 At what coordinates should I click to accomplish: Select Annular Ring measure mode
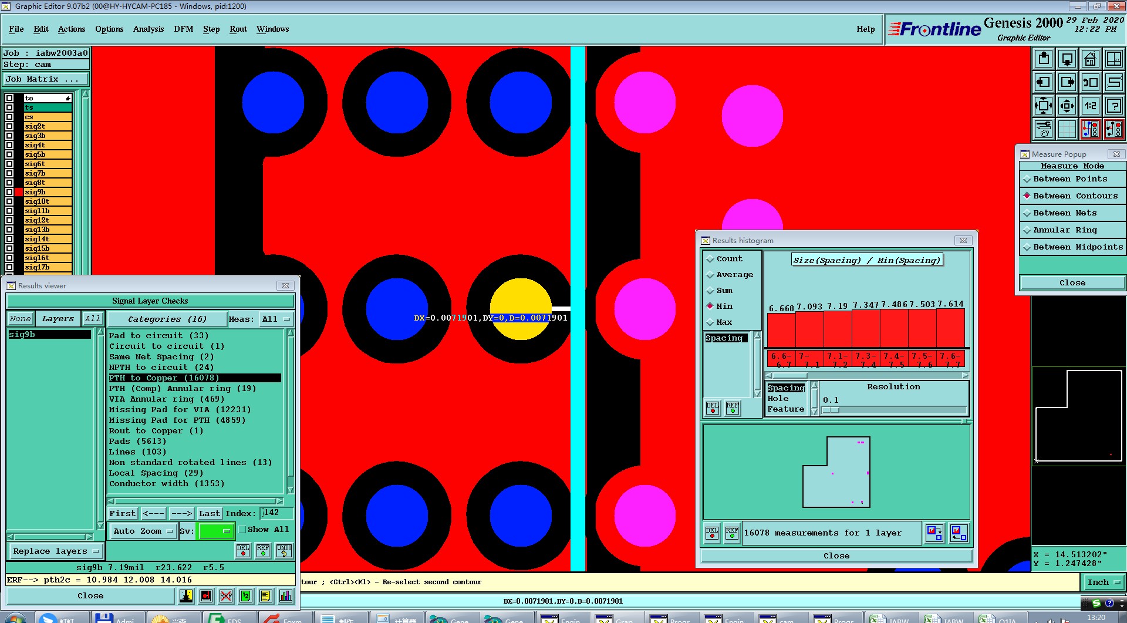[x=1072, y=230]
